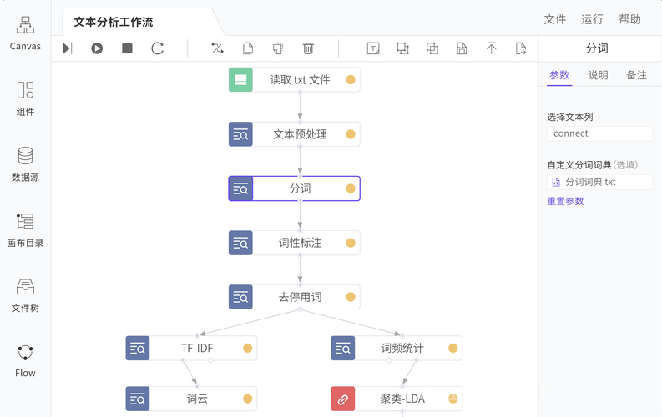
Task: Click the stop execution square icon
Action: (127, 48)
